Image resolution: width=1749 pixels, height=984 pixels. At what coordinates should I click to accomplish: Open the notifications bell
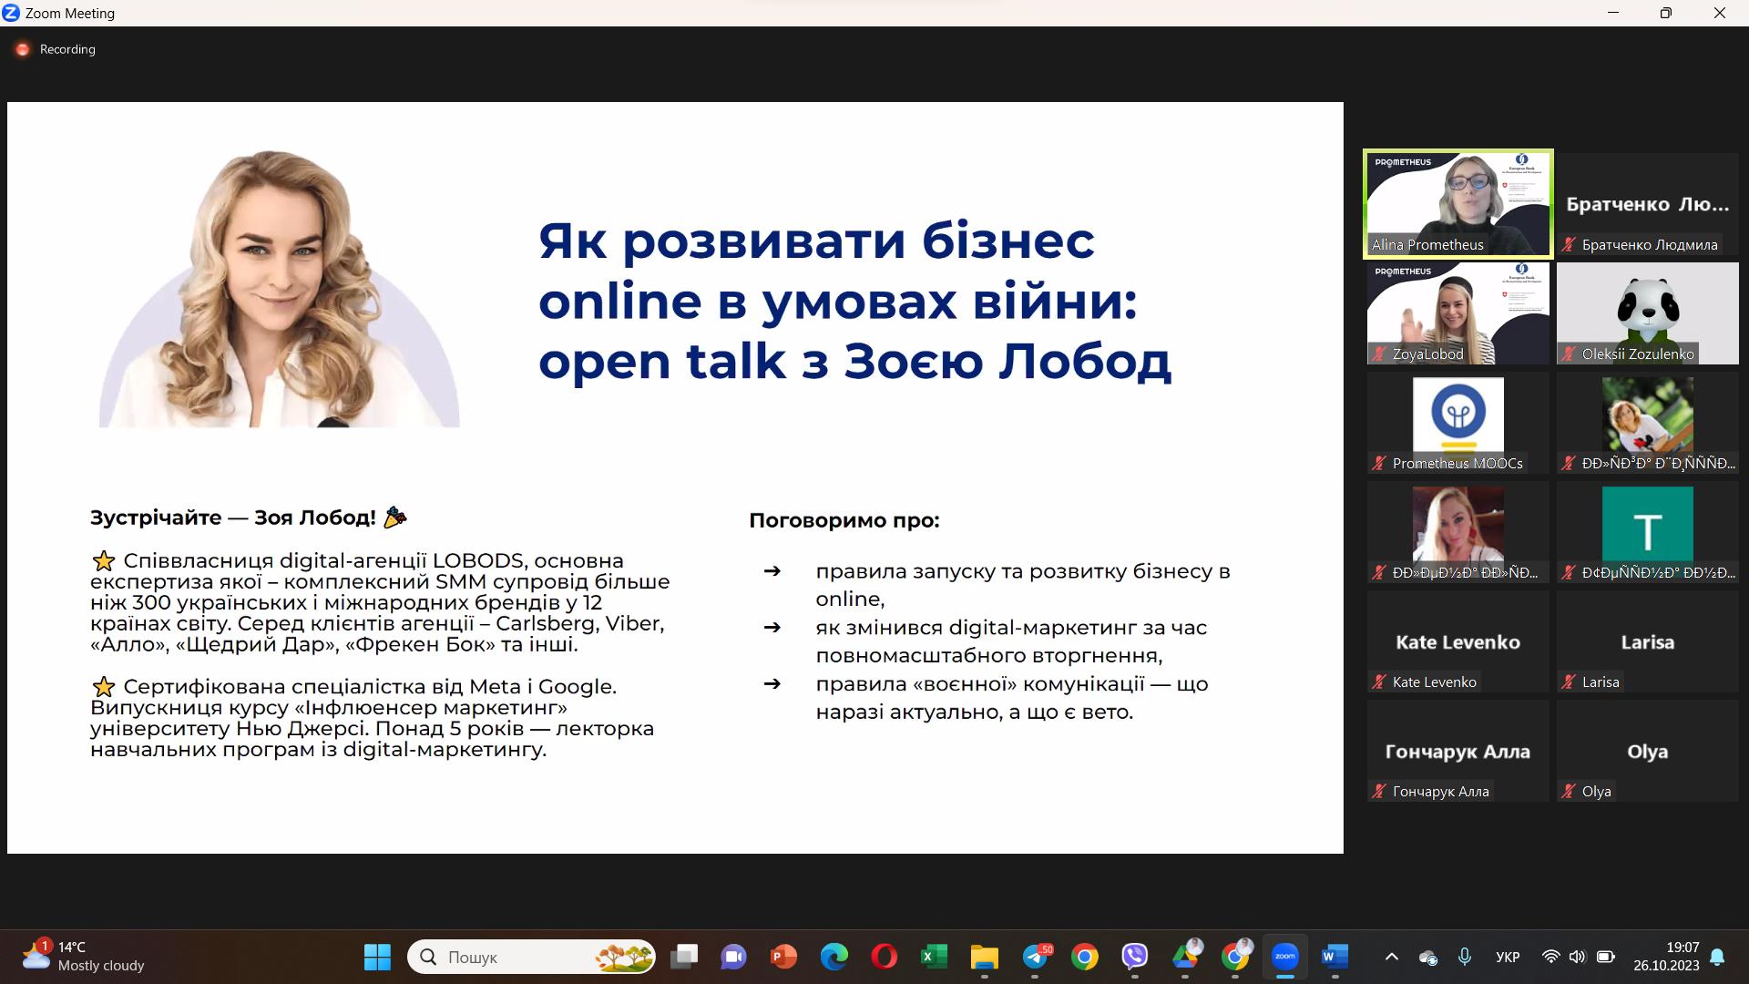[1717, 957]
